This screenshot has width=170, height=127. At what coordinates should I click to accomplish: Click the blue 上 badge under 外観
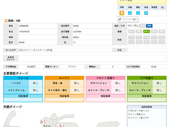click(x=130, y=13)
